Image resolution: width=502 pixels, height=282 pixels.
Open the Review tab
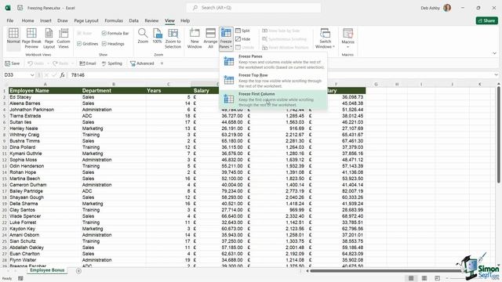(x=151, y=20)
